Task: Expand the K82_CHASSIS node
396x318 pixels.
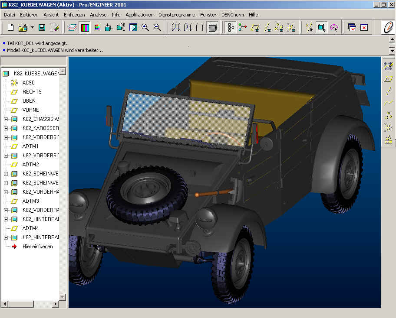Action: pyautogui.click(x=6, y=119)
